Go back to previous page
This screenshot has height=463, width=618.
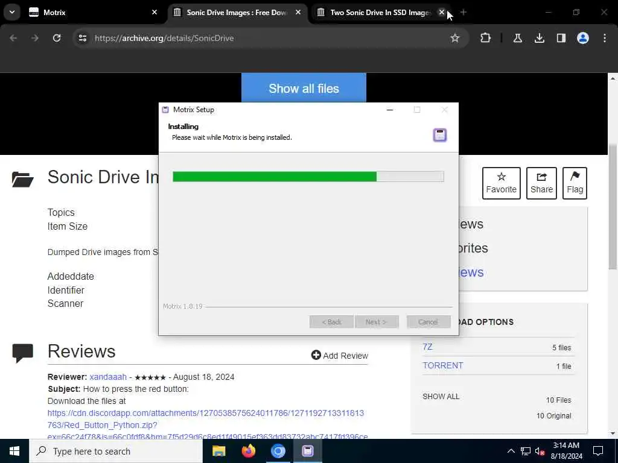13,38
